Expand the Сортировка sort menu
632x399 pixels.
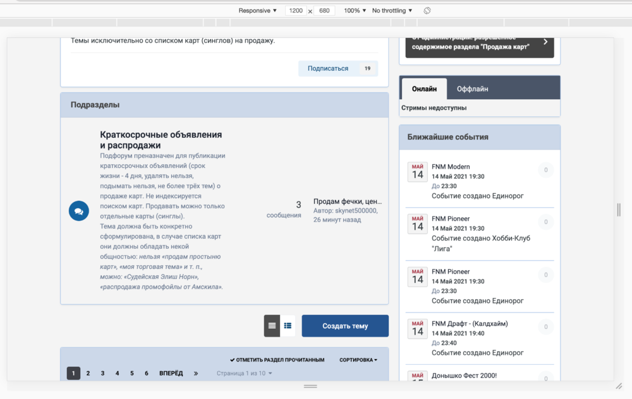click(358, 360)
